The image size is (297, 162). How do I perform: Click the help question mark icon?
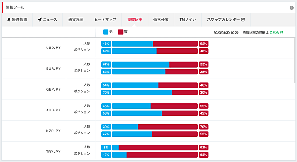click(x=291, y=8)
